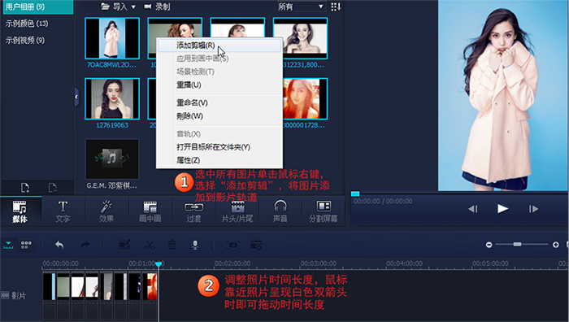Select 用户相册 (9) library folder
The image size is (569, 322).
(37, 7)
